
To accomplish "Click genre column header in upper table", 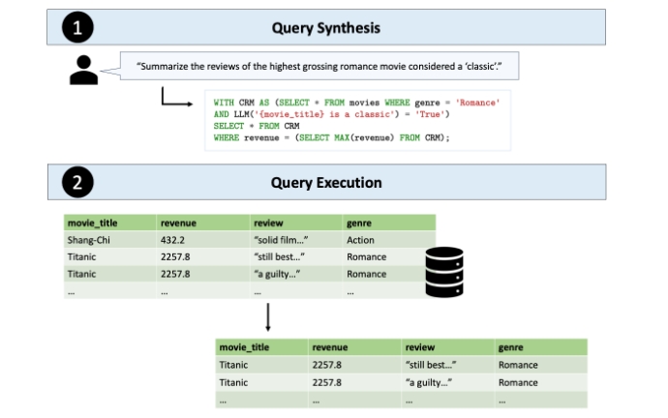I will pyautogui.click(x=359, y=223).
